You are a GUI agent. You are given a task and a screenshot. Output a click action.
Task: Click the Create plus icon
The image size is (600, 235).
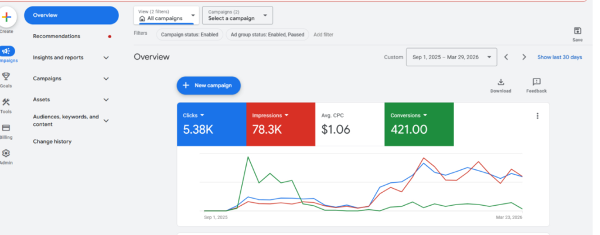(x=6, y=17)
